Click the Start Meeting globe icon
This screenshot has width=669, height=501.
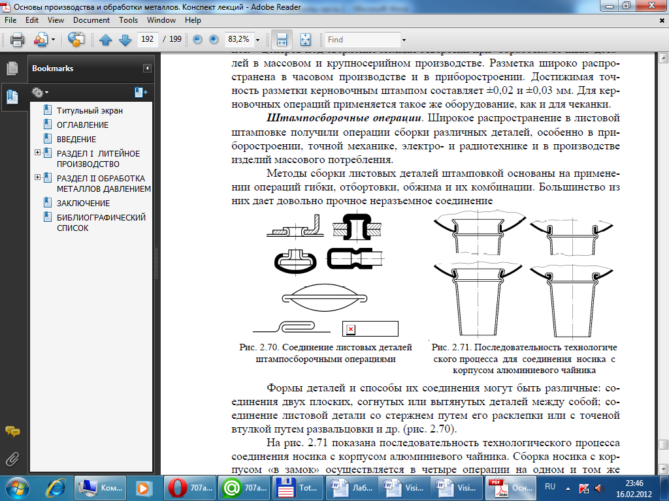(x=76, y=40)
